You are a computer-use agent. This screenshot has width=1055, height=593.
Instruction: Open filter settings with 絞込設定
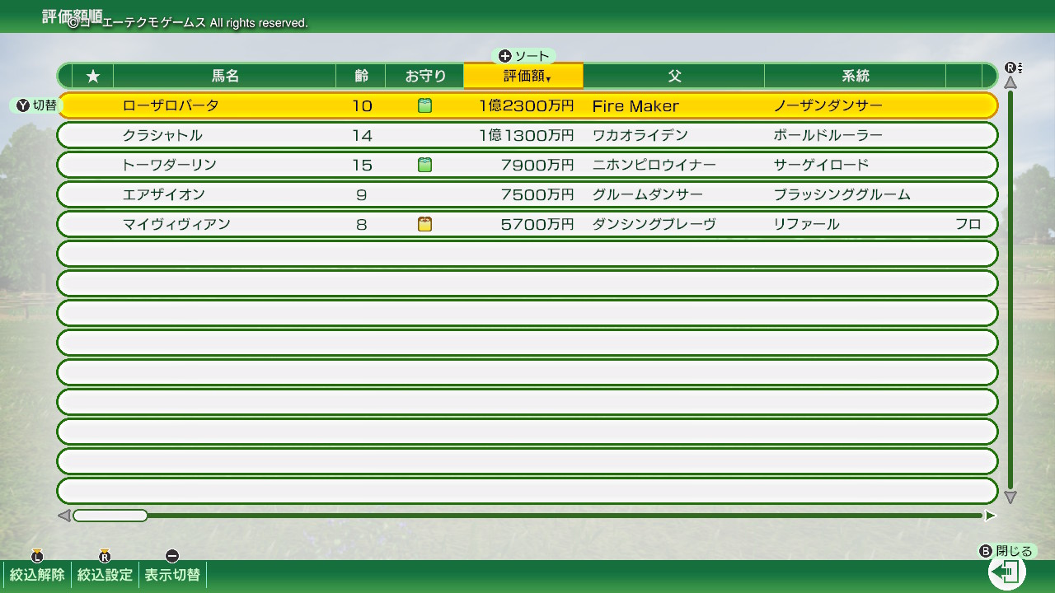[105, 575]
